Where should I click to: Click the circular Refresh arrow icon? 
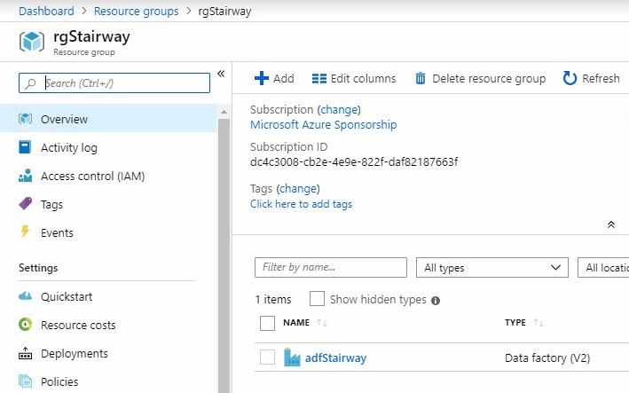click(x=570, y=78)
